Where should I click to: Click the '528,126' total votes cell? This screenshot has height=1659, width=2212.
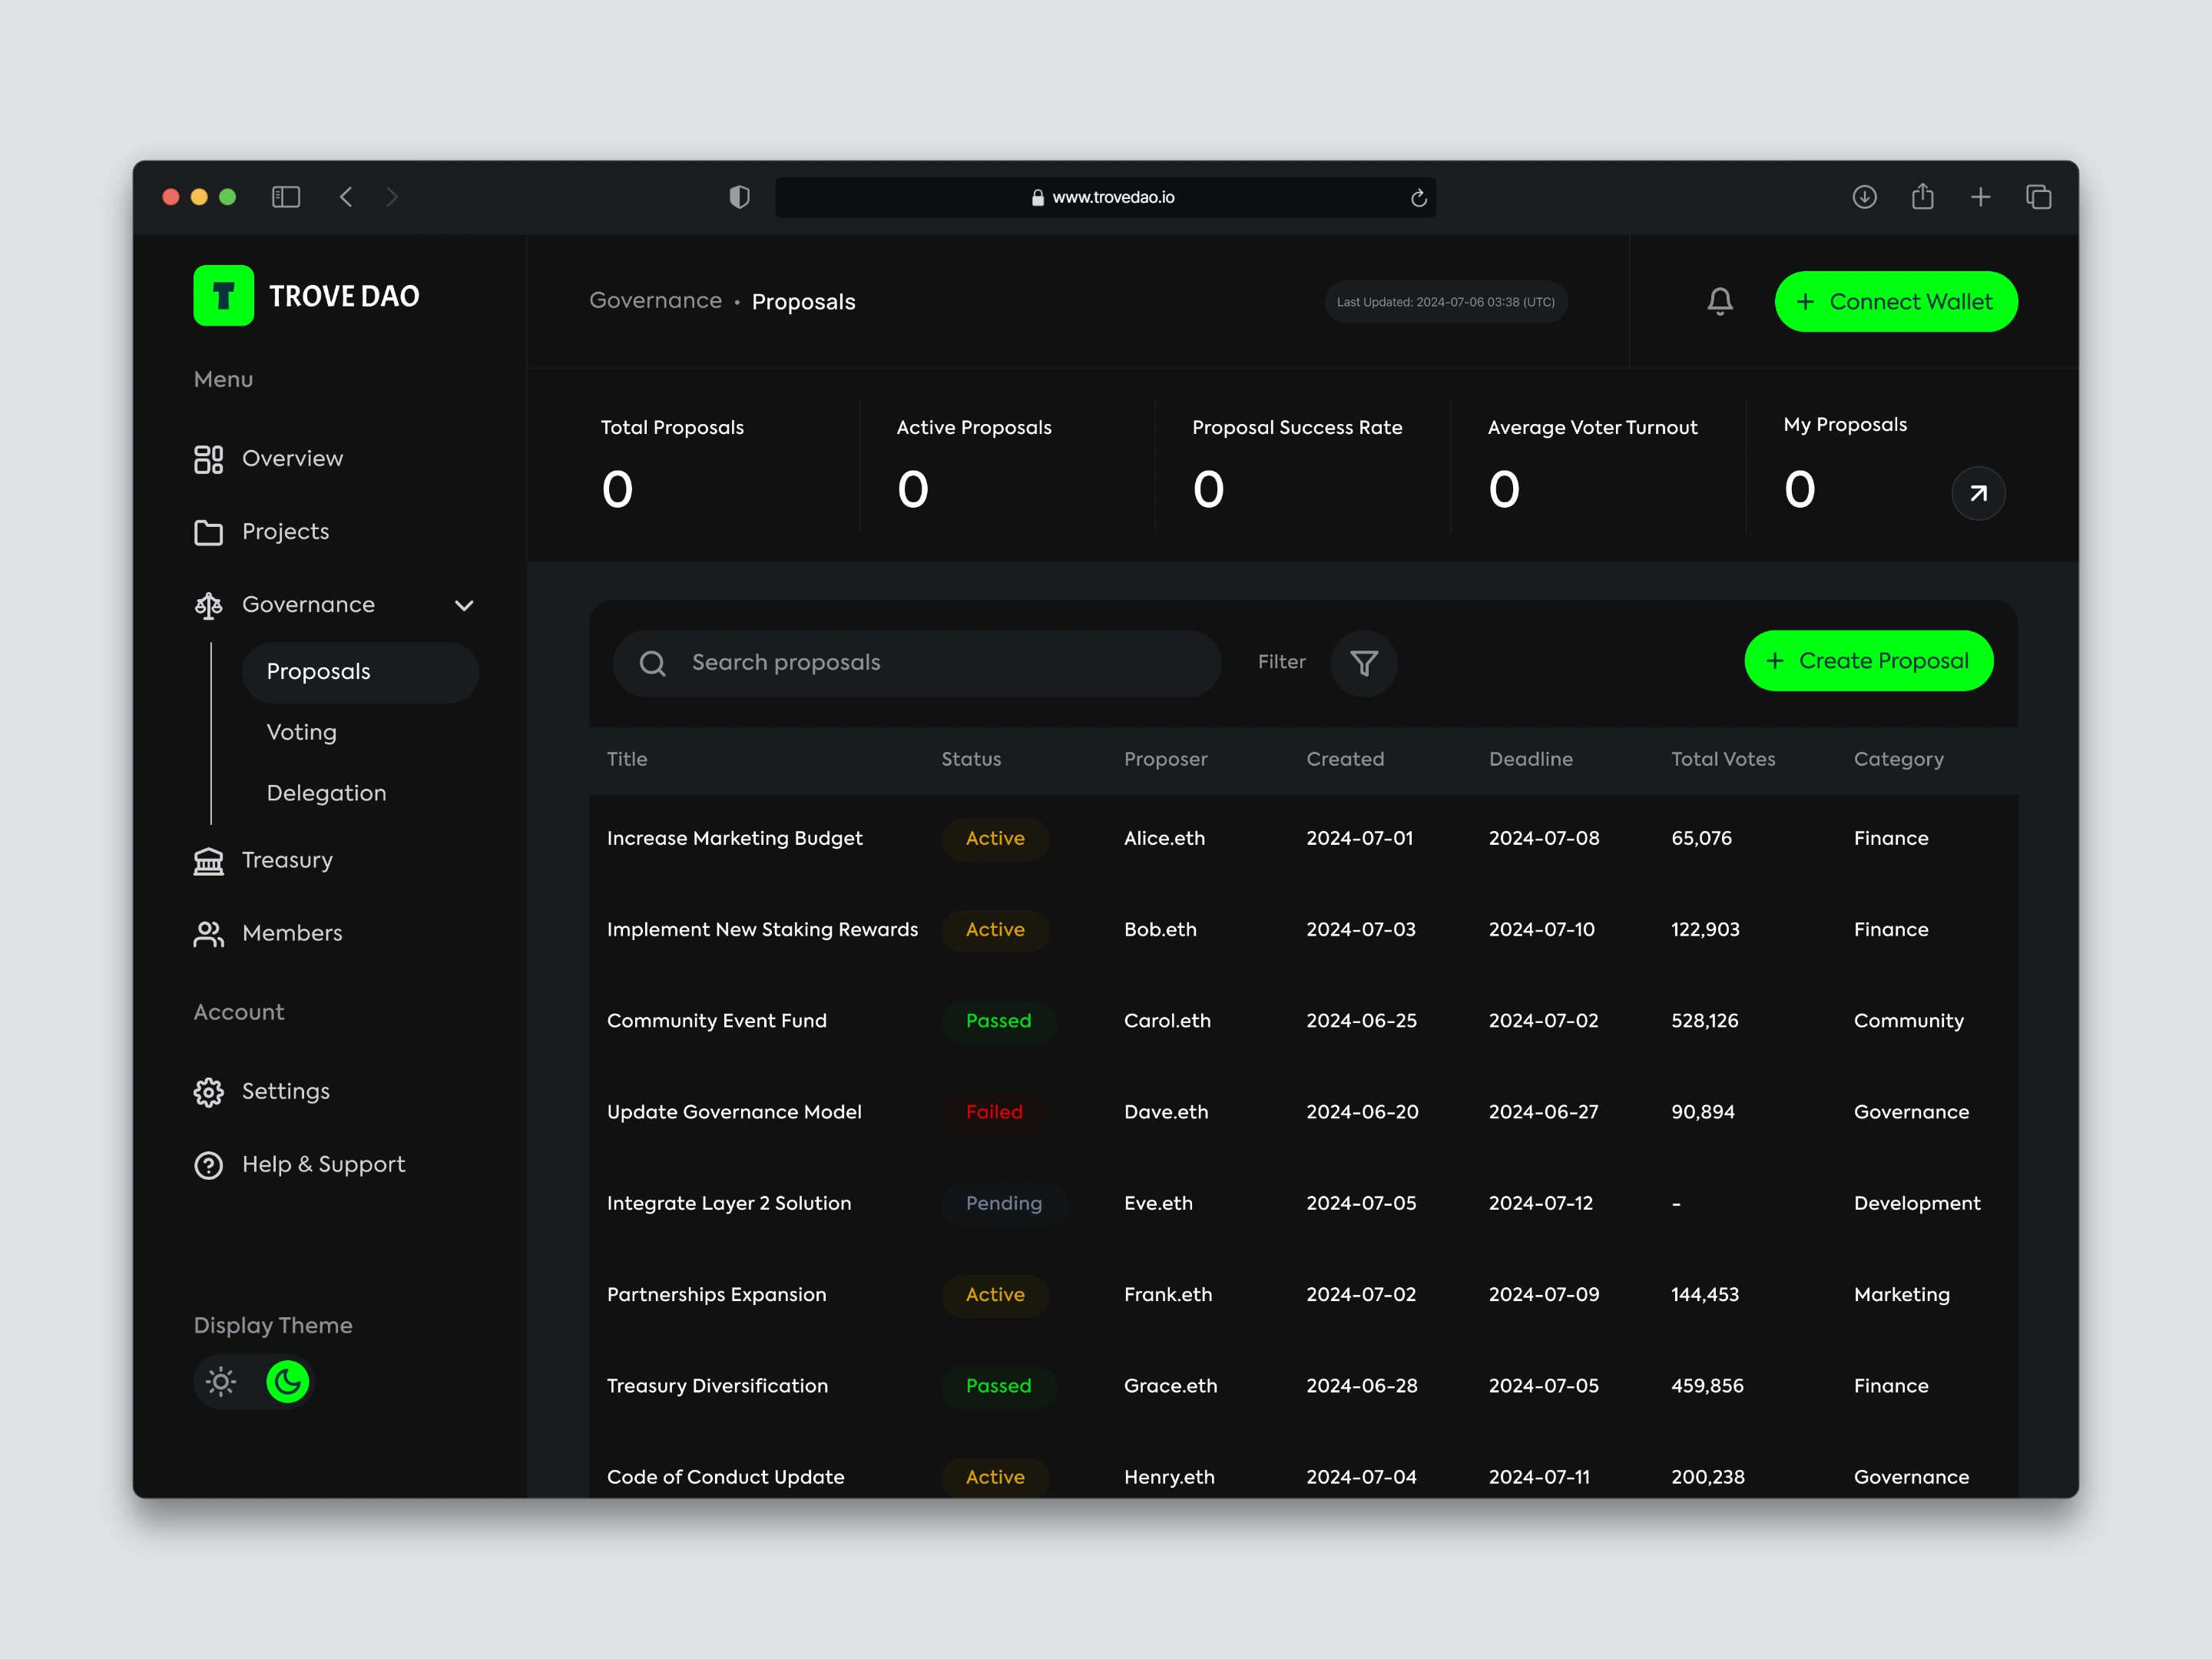[x=1704, y=1021]
